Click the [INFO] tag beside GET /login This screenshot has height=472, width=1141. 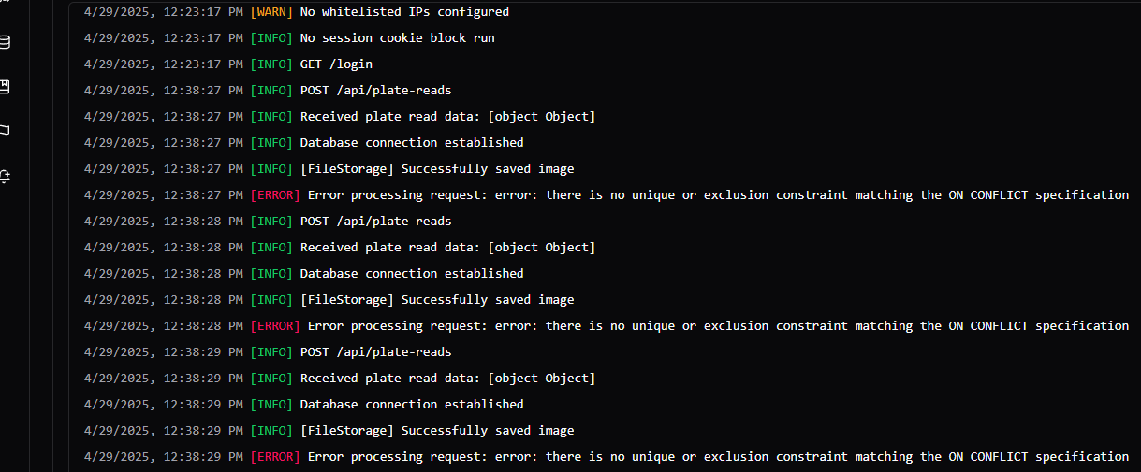[271, 64]
